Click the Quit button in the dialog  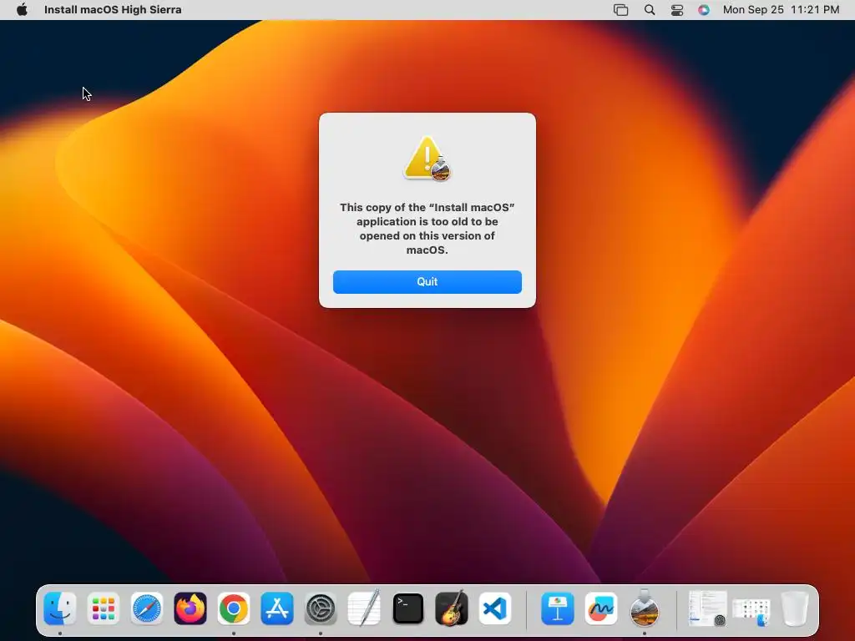(427, 282)
